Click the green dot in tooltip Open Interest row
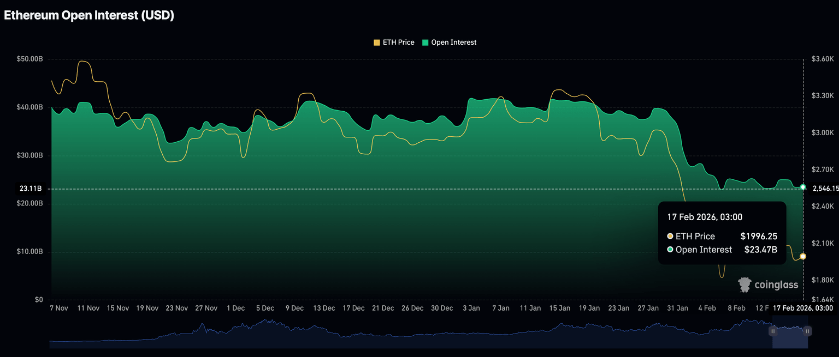 coord(670,250)
